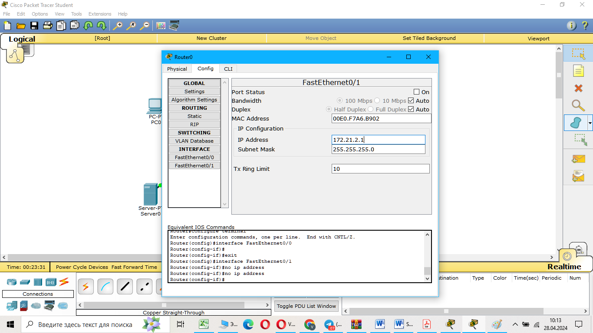This screenshot has width=593, height=333.
Task: Open global Settings in Config sidebar
Action: click(x=194, y=91)
